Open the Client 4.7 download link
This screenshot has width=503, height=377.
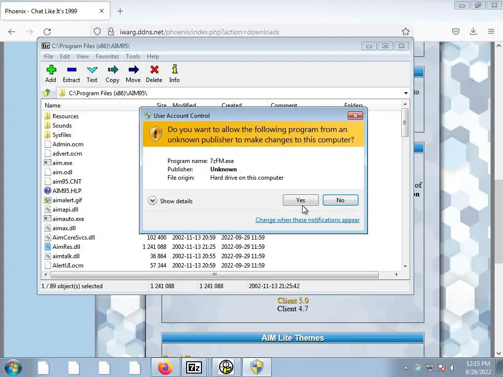point(293,309)
